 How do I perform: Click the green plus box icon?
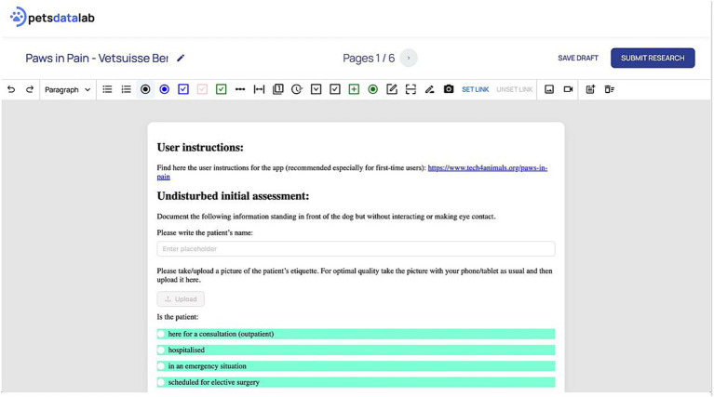click(x=354, y=89)
